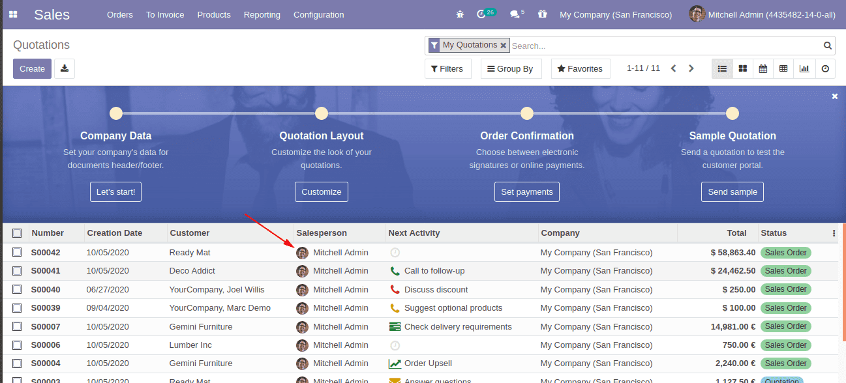Click the orange phone icon for S00039

coord(395,308)
